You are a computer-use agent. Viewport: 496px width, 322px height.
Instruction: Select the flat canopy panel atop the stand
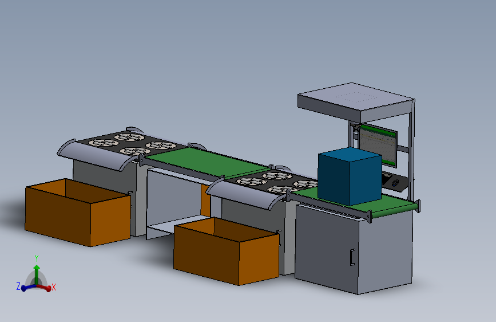pyautogui.click(x=356, y=102)
